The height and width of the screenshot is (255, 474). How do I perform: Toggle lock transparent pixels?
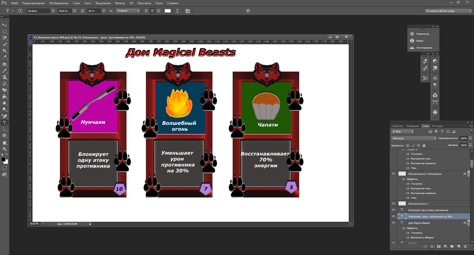pos(408,145)
